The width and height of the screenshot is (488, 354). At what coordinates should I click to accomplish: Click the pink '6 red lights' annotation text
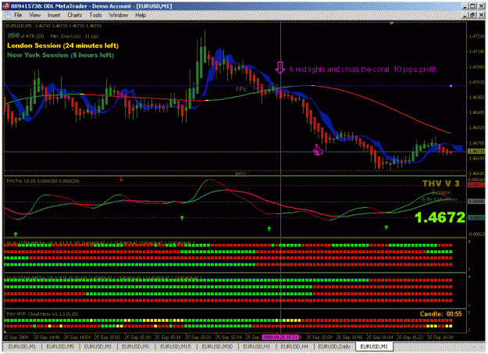363,70
